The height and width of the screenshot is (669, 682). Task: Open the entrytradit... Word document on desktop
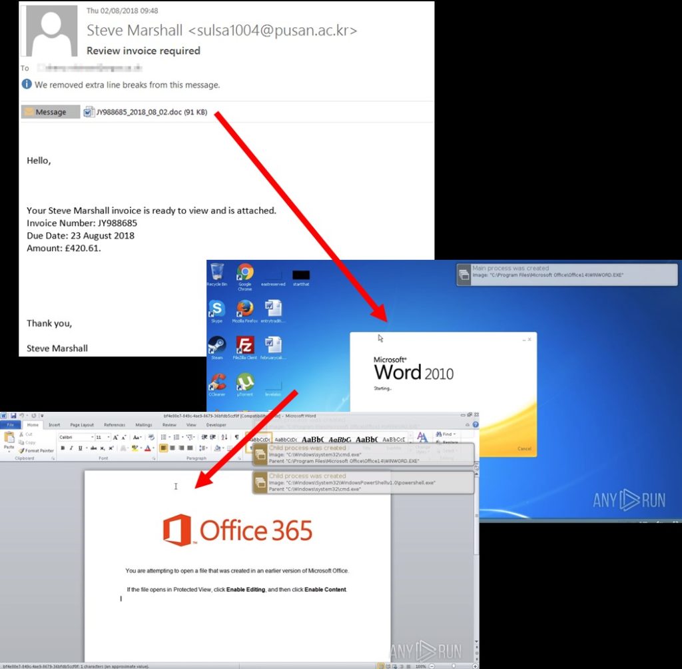click(x=272, y=312)
